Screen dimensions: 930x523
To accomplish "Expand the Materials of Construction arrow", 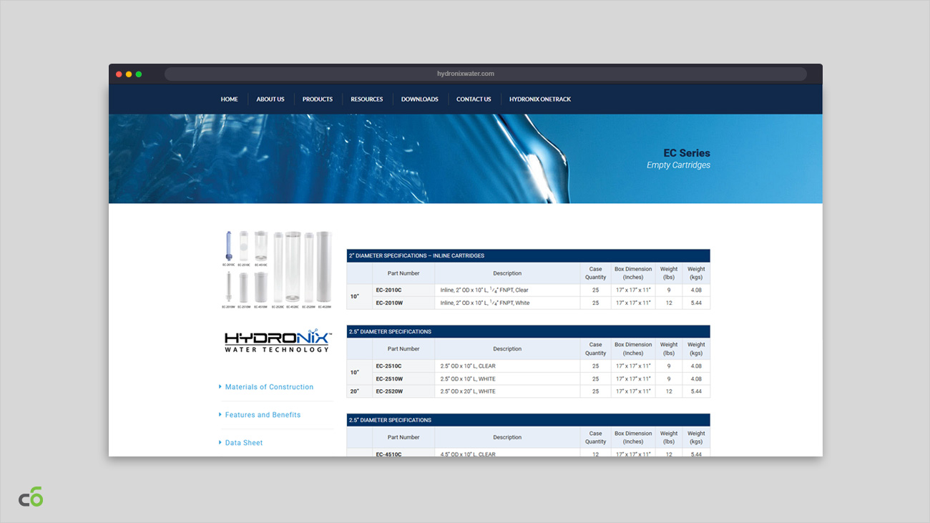I will 220,387.
